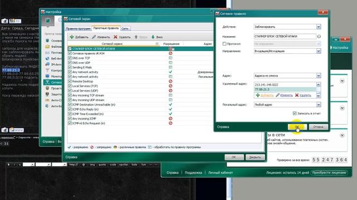This screenshot has width=357, height=200.
Task: Open Анти-Баннер icon in settings sidebar
Action: pos(47,106)
